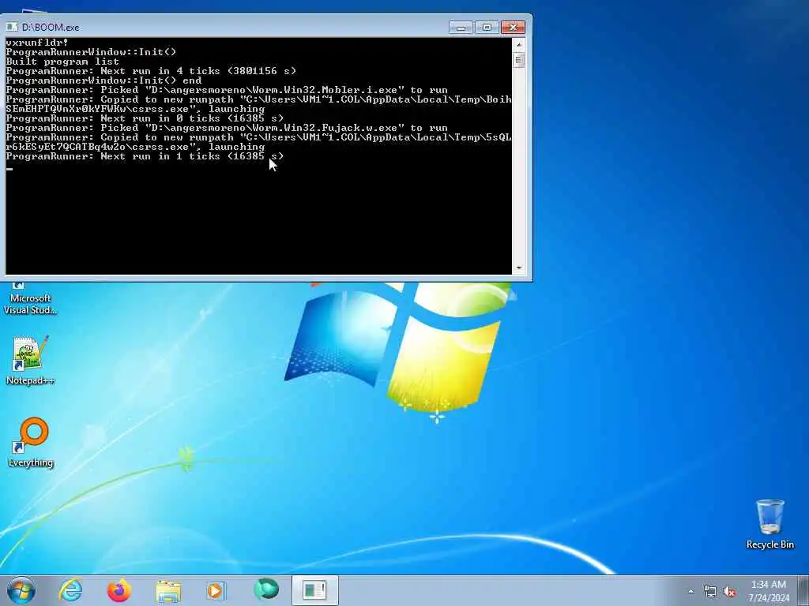The width and height of the screenshot is (809, 606).
Task: Open Firefox from the taskbar
Action: (119, 590)
